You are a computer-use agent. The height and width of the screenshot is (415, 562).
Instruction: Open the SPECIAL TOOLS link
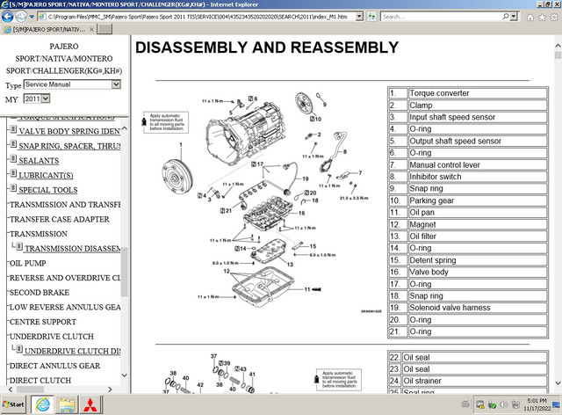(48, 190)
